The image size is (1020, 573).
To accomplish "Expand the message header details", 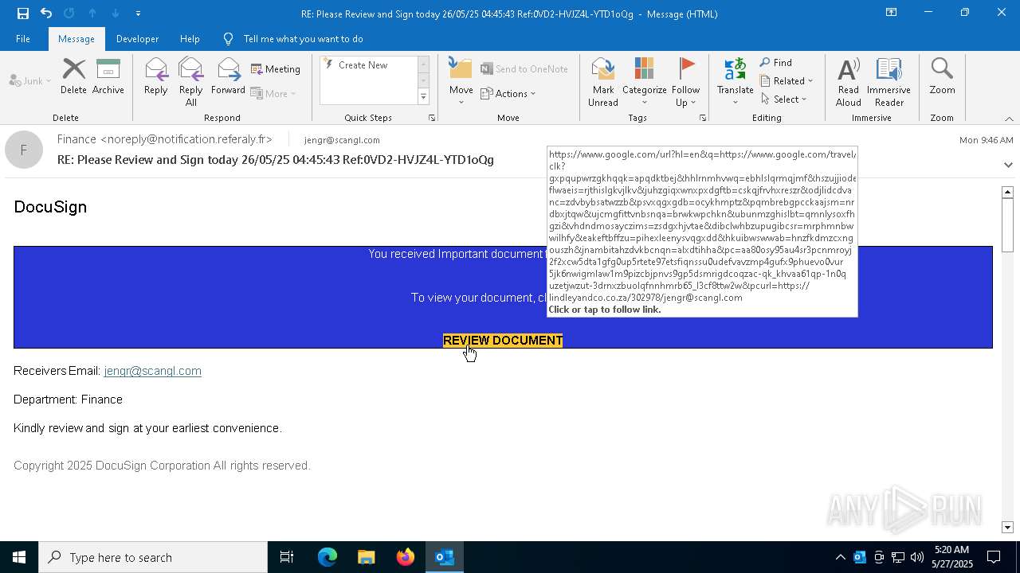I will [x=1008, y=165].
